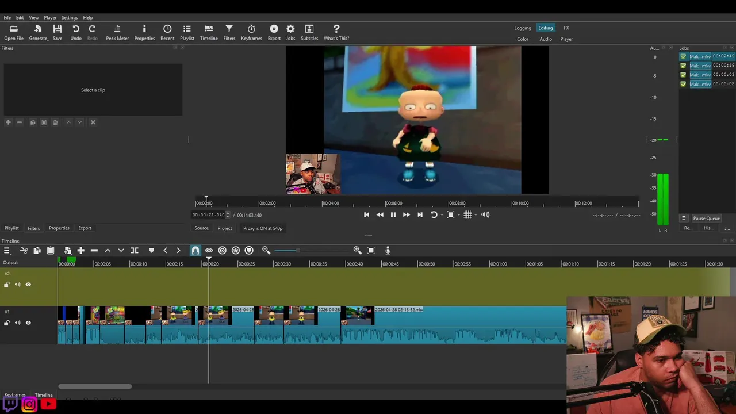The width and height of the screenshot is (736, 414).
Task: Open the Jobs panel hamburger menu
Action: pyautogui.click(x=684, y=218)
